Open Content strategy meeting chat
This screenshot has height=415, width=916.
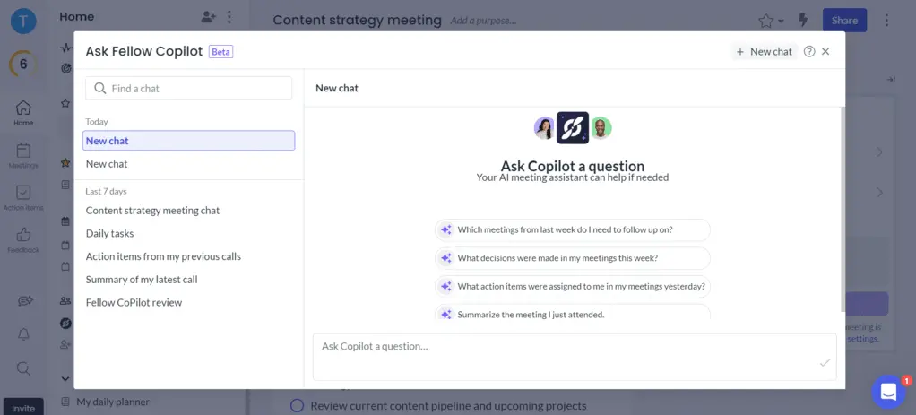click(x=152, y=211)
